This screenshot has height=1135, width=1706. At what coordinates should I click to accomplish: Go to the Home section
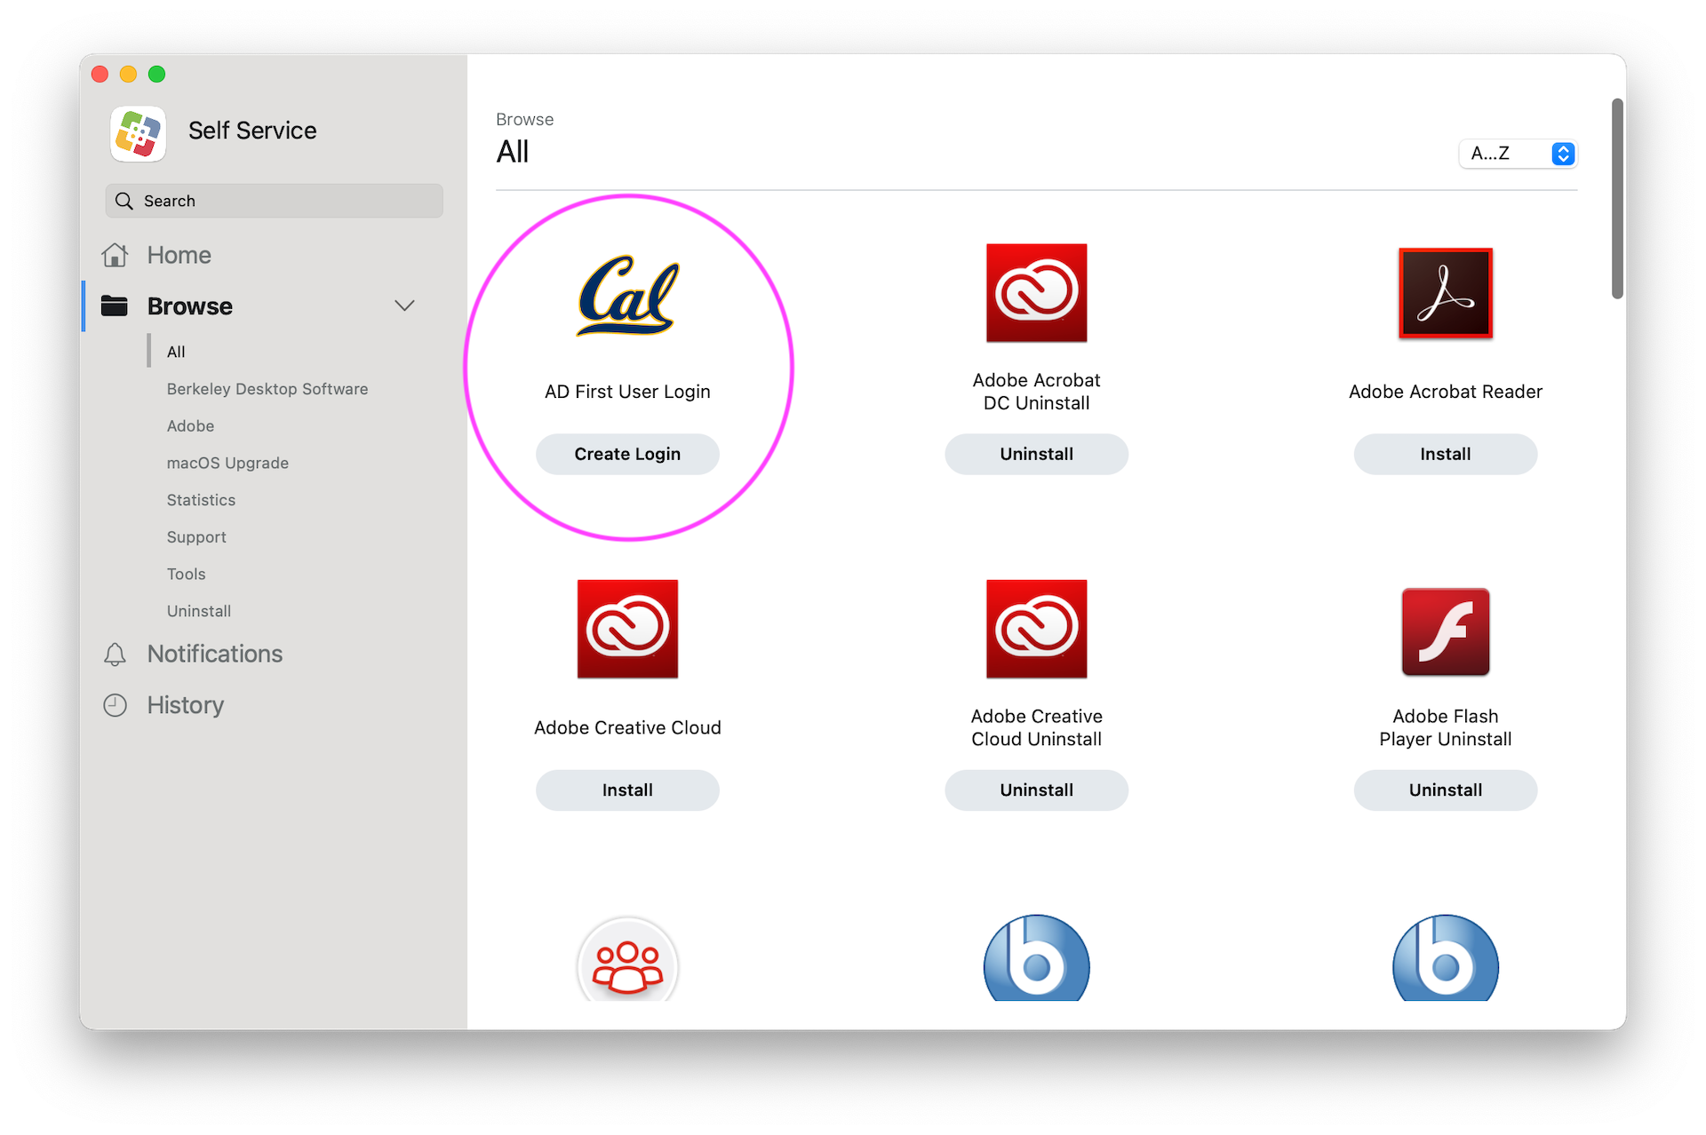[x=179, y=255]
